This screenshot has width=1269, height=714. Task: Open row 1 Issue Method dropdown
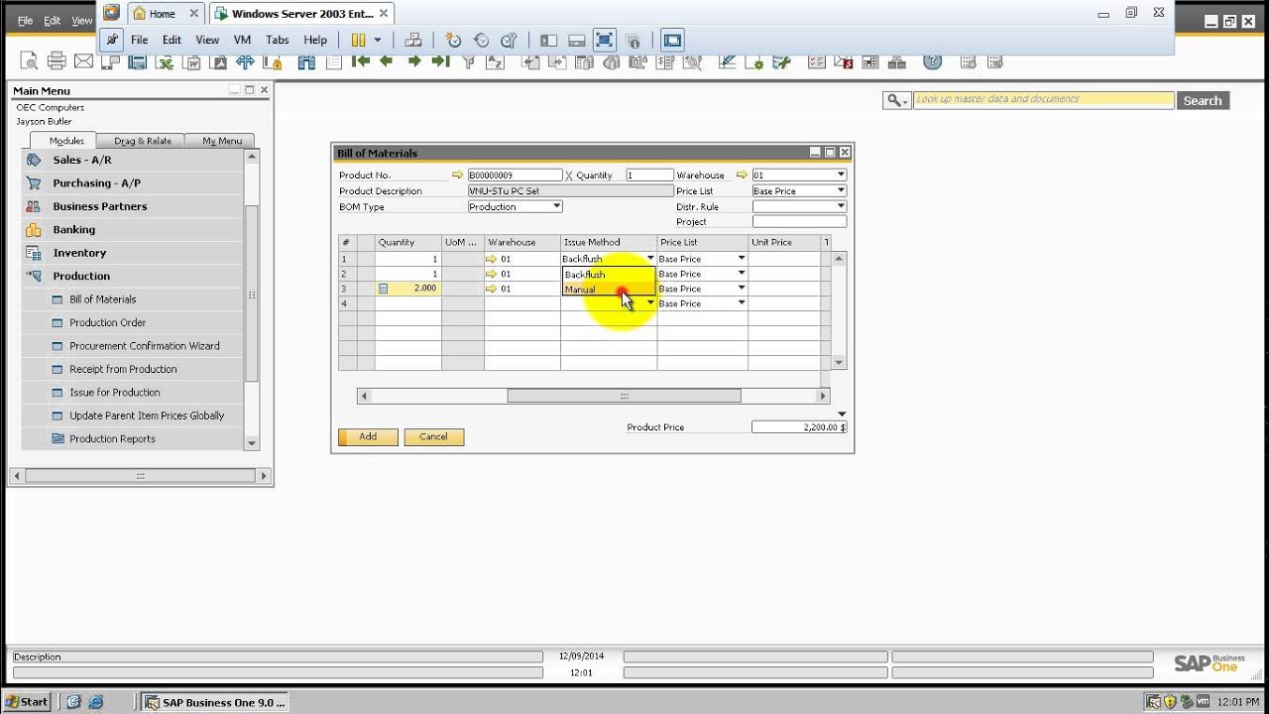click(650, 258)
